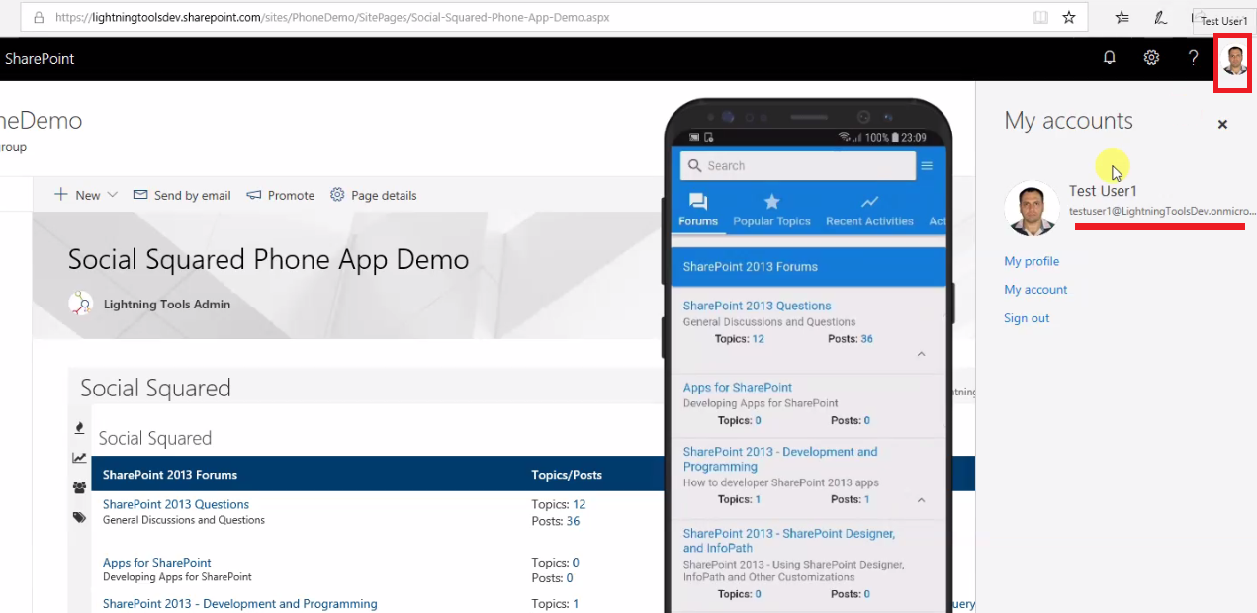Open the SharePoint settings gear

[x=1151, y=58]
